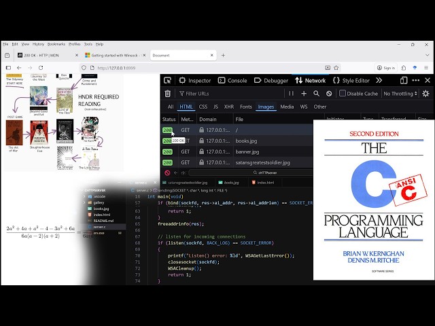Open Firefox hamburger application menu
Image resolution: width=435 pixels, height=326 pixels.
pos(426,68)
